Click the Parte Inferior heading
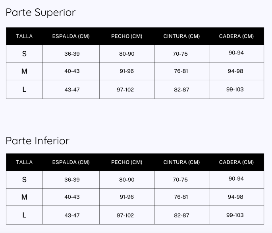Viewport: 272px width, 233px height. point(38,141)
